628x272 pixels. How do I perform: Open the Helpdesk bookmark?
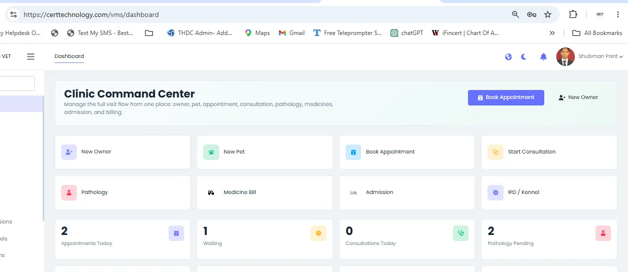click(20, 33)
